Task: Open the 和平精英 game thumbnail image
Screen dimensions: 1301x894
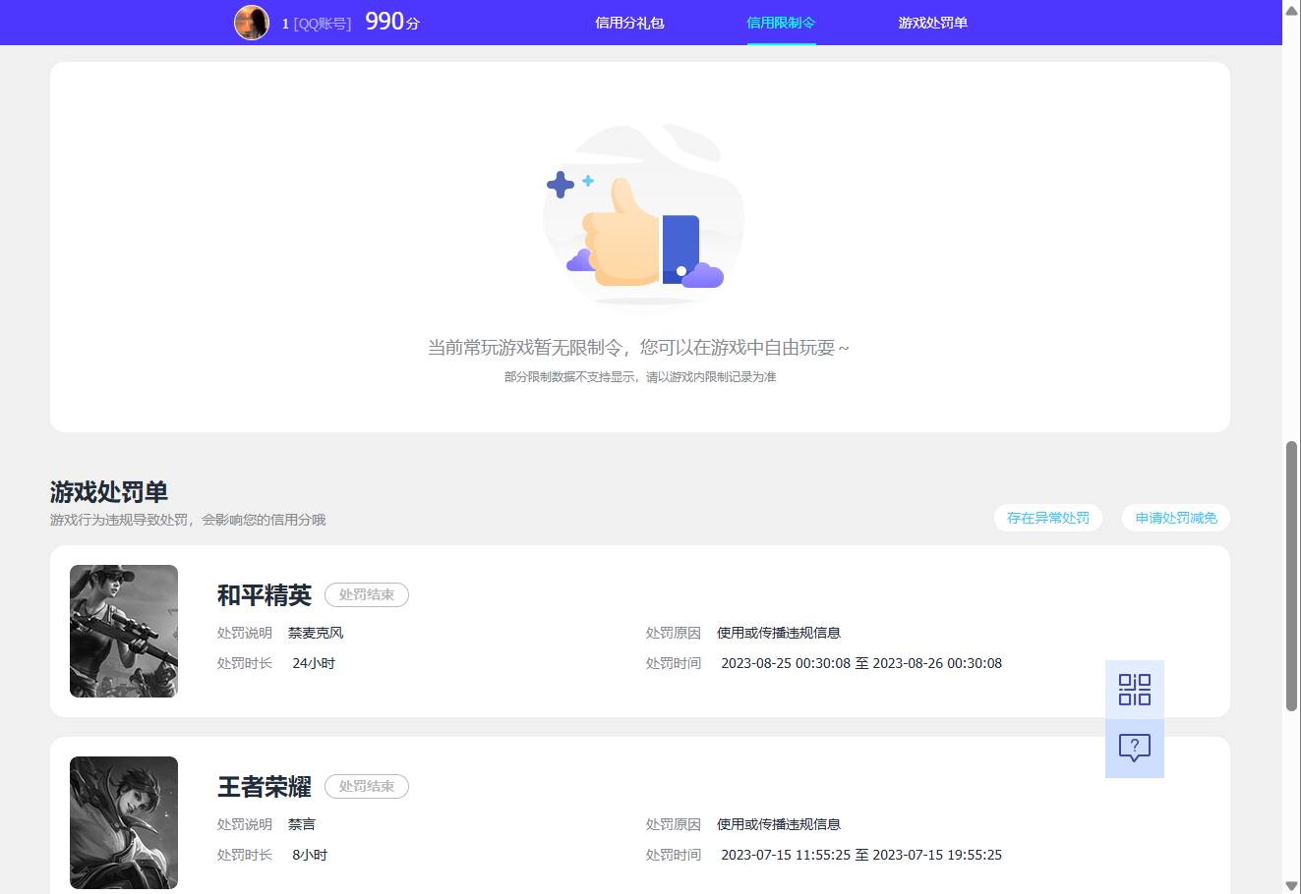Action: click(123, 631)
